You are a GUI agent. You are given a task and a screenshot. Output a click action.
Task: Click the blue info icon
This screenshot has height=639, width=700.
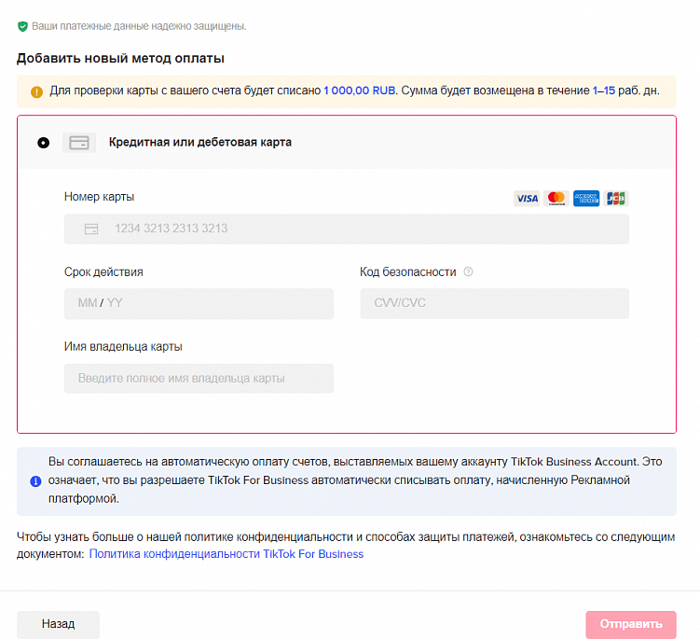coord(36,481)
